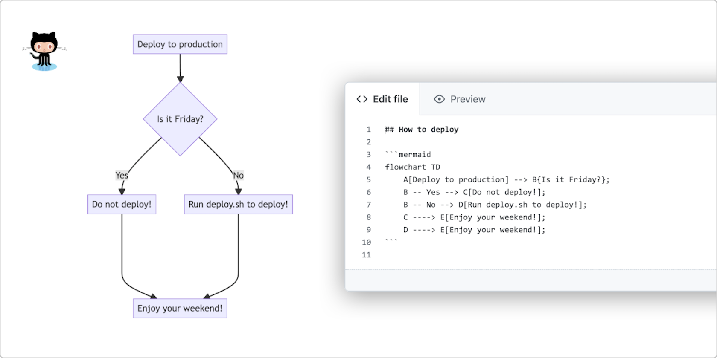Click the 'flowchart TD' line of code

pos(412,167)
